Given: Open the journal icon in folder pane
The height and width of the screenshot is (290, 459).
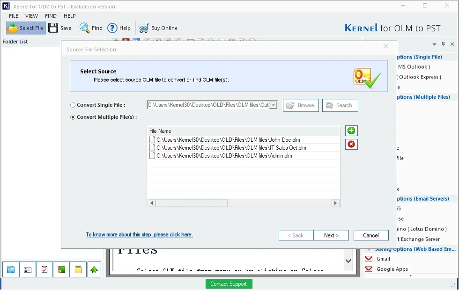Looking at the screenshot, I should click(61, 269).
